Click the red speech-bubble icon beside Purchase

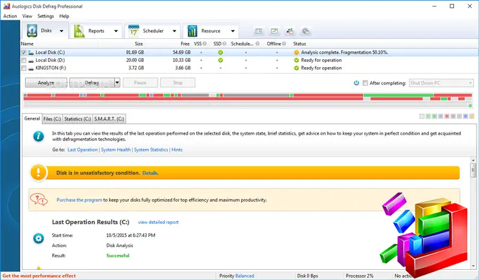pyautogui.click(x=39, y=200)
